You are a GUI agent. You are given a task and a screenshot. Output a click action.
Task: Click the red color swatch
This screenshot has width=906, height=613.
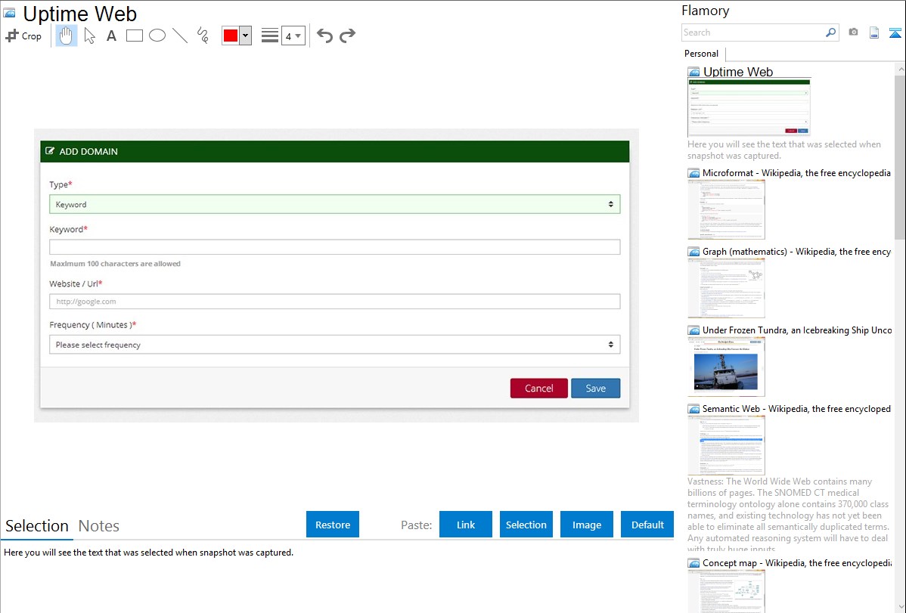coord(231,36)
